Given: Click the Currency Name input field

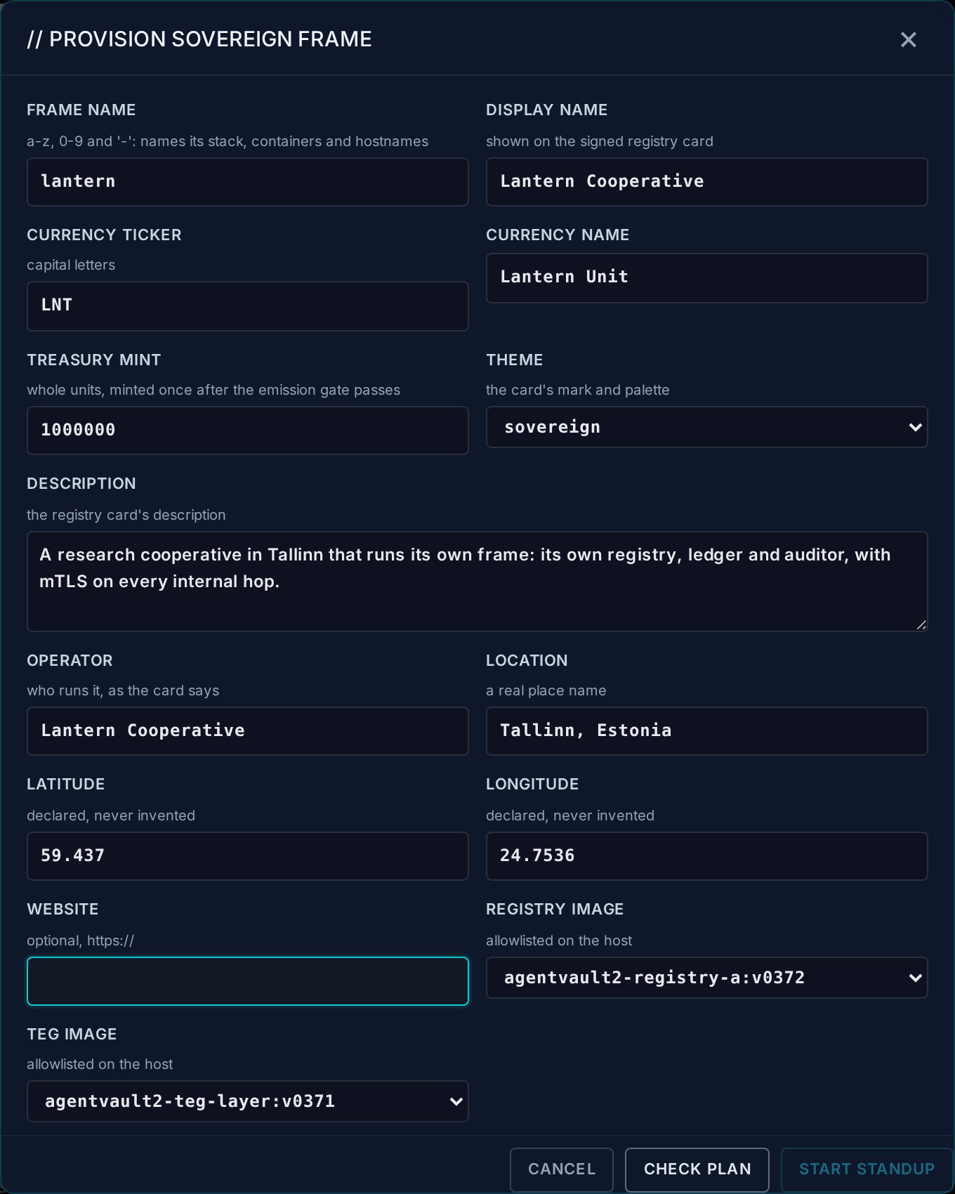Looking at the screenshot, I should 706,278.
